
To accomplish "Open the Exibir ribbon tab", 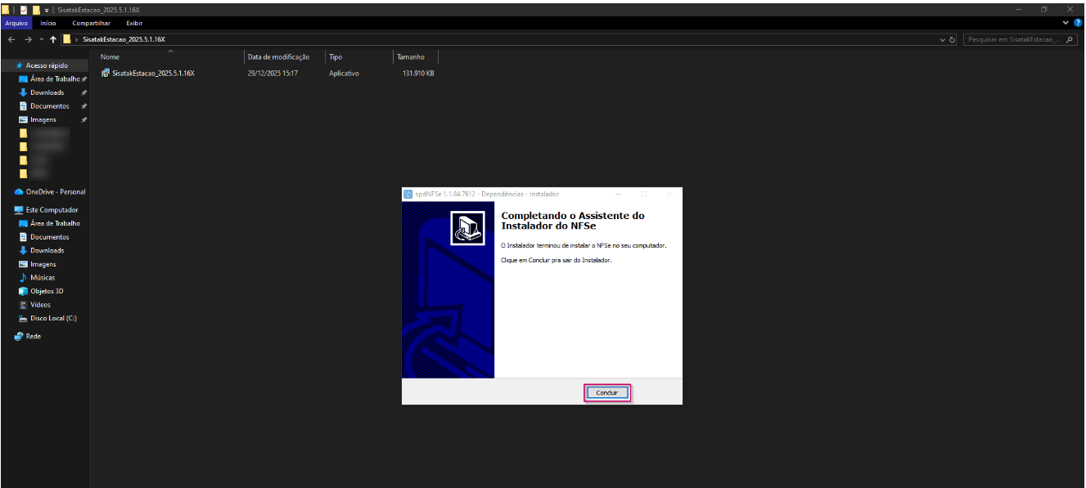I will [x=134, y=23].
